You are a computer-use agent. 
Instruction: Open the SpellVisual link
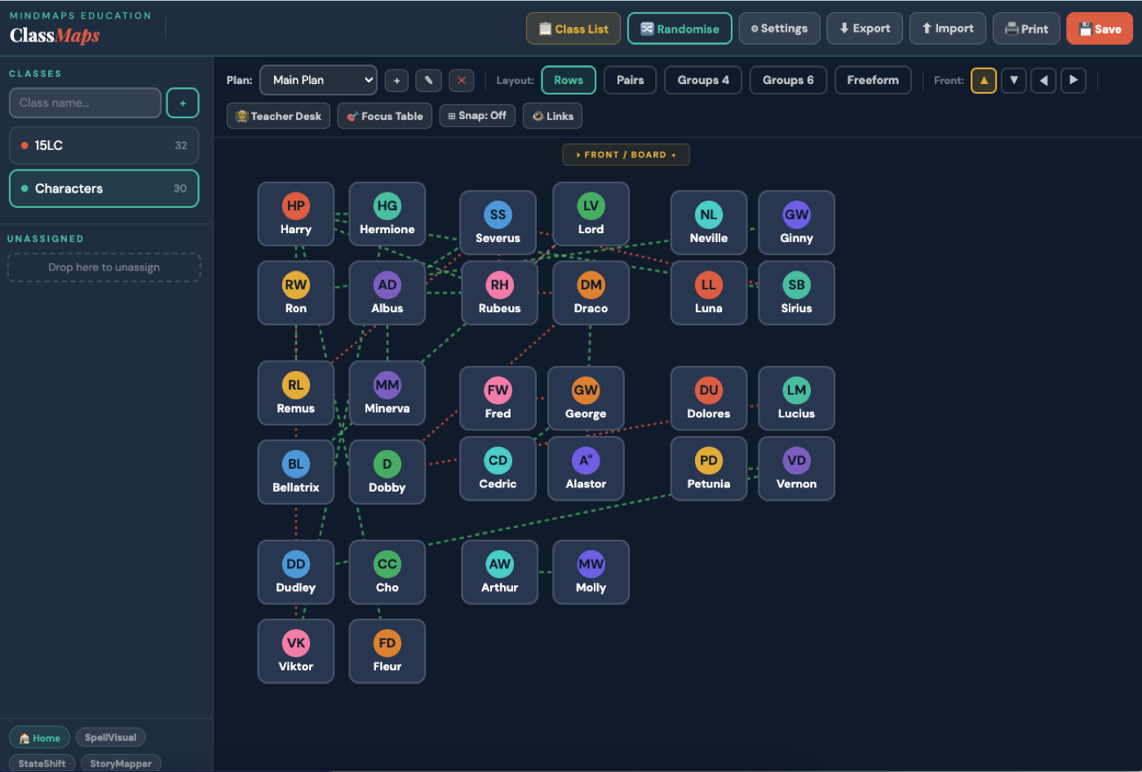click(111, 738)
